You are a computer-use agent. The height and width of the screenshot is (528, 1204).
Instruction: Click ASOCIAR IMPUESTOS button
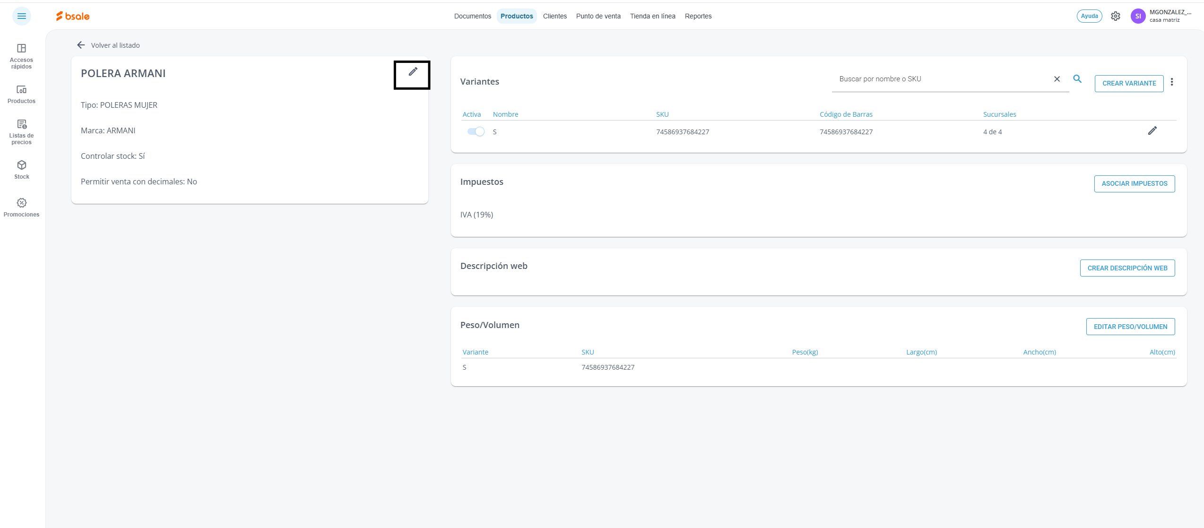[x=1134, y=183]
